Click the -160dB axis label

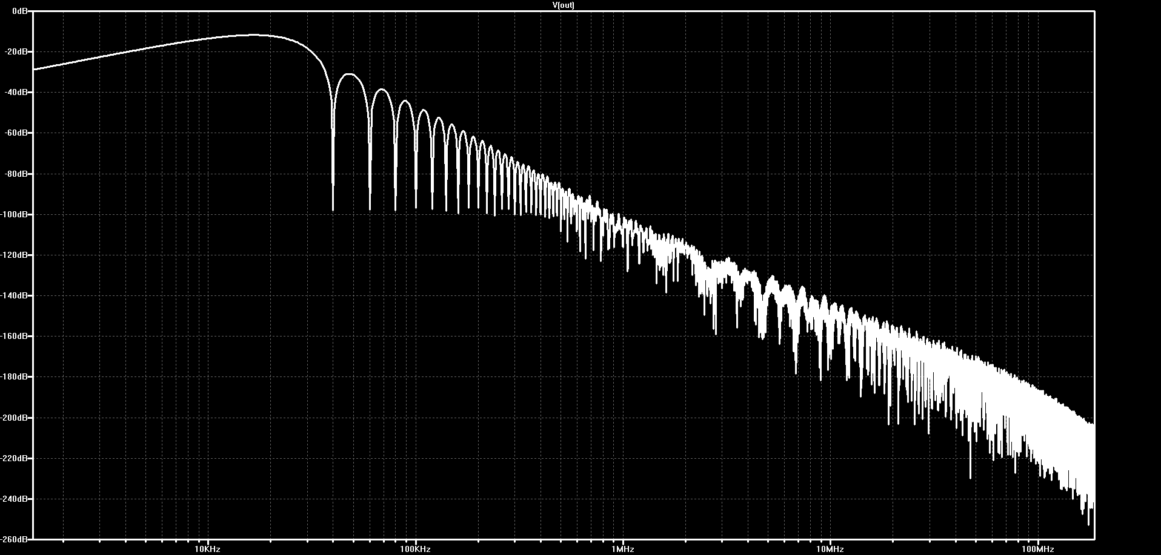click(15, 336)
